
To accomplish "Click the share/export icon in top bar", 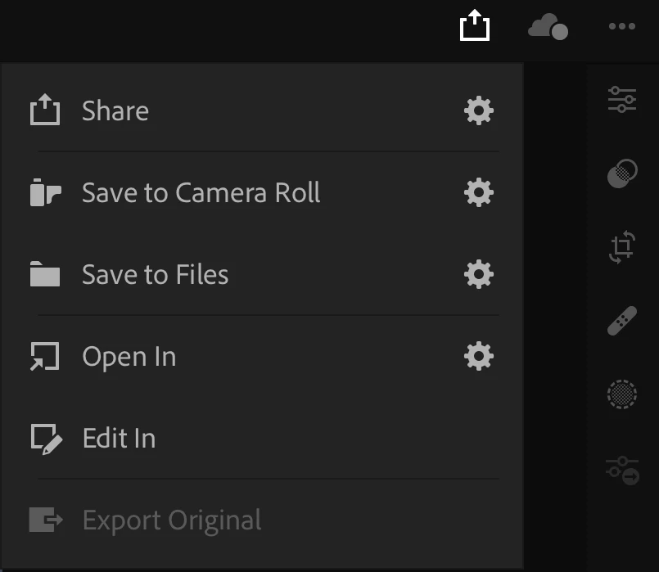I will coord(474,25).
